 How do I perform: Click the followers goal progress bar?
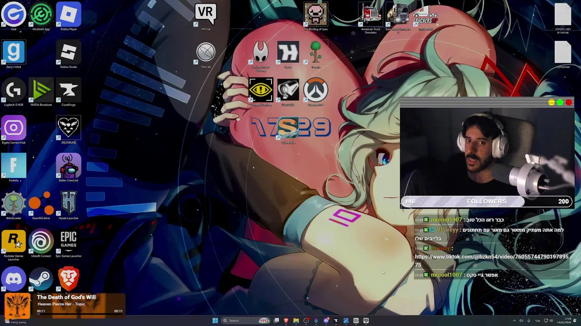pos(487,201)
